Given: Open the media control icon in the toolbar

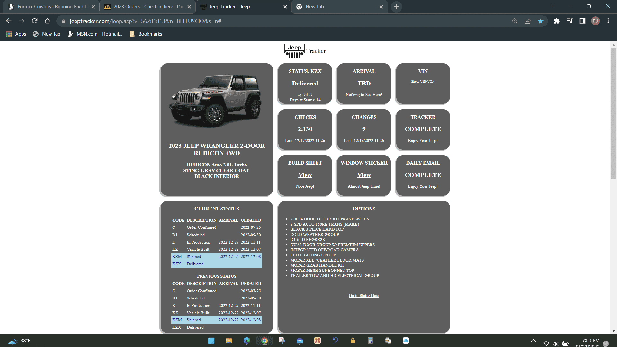Looking at the screenshot, I should [x=569, y=21].
